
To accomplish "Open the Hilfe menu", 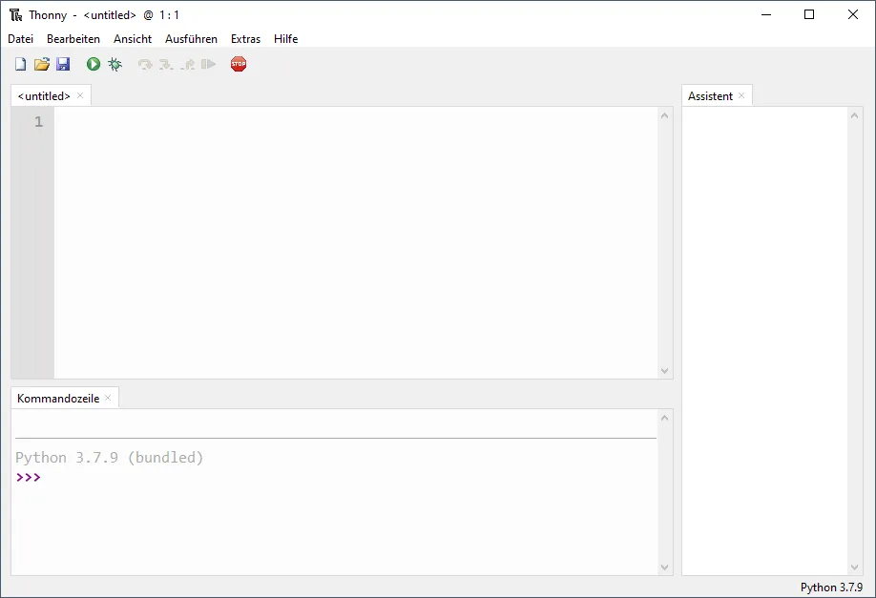I will point(285,39).
